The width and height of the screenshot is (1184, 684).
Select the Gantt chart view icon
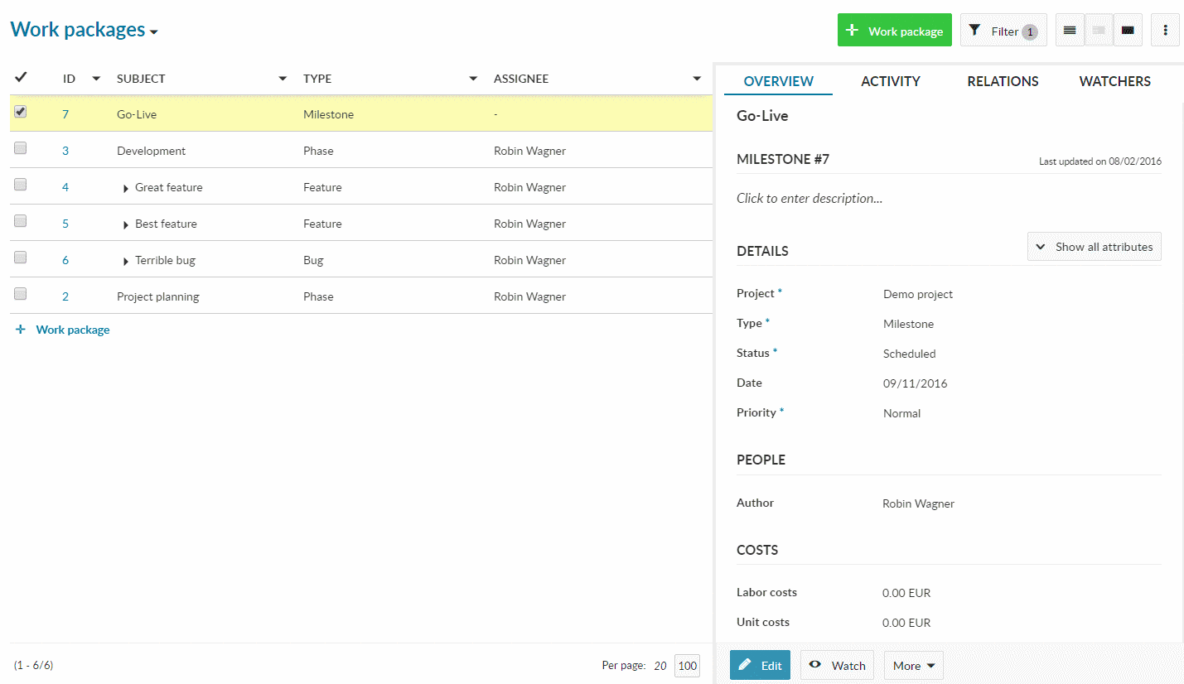pos(1128,29)
